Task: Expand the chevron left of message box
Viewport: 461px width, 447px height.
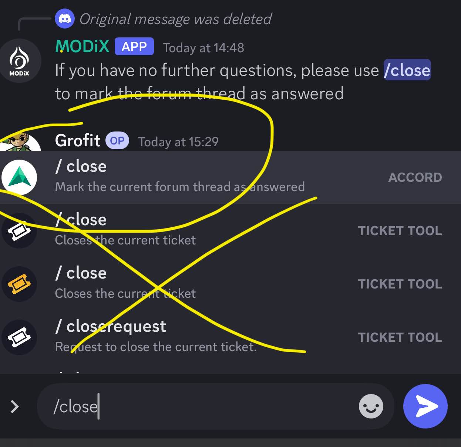Action: 14,406
